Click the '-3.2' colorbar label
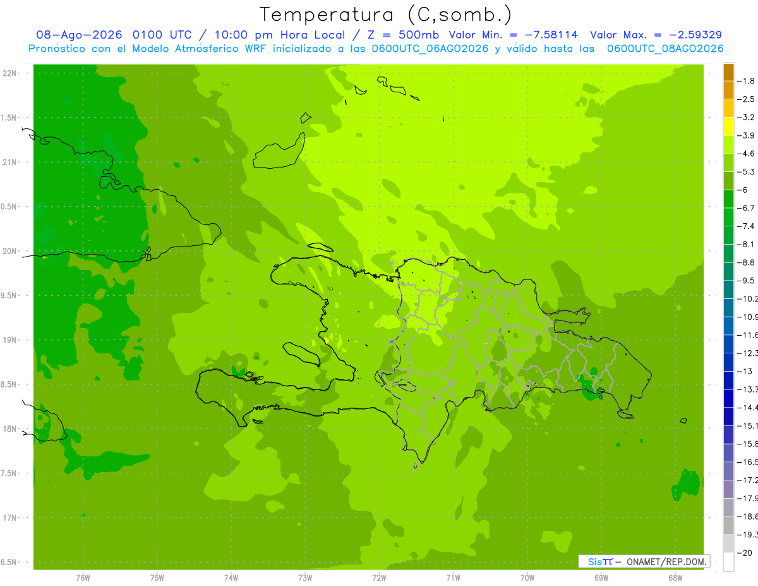 (746, 118)
